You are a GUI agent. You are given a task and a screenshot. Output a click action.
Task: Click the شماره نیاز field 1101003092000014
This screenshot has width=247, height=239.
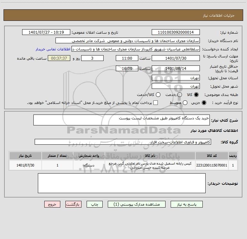(x=176, y=32)
